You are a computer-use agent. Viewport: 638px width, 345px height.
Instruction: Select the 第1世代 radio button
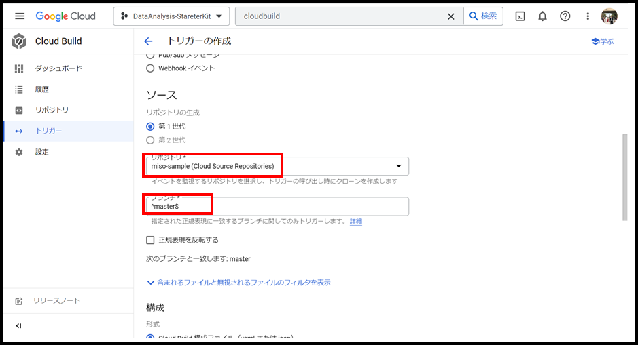(151, 126)
